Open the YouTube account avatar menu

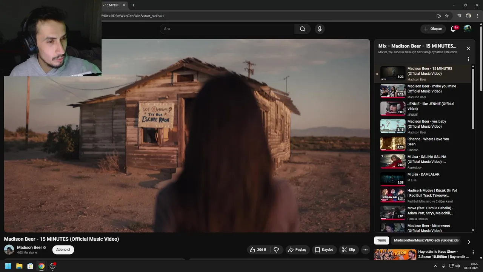pos(468,29)
